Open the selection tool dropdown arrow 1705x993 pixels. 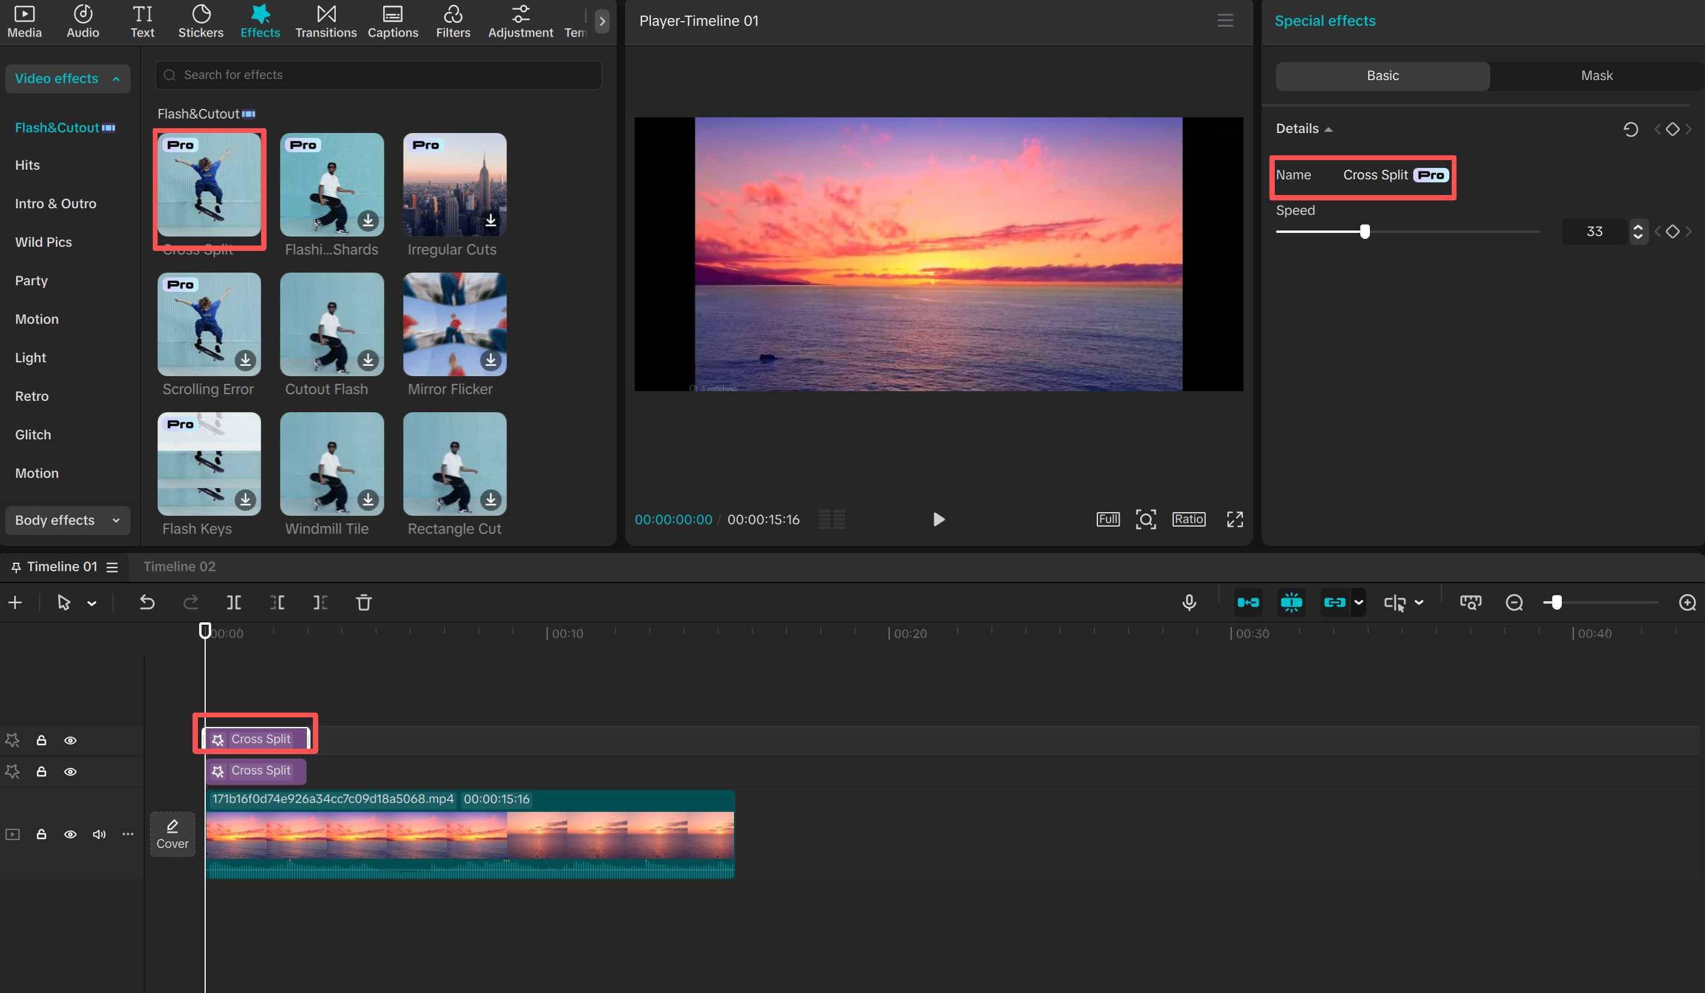92,603
